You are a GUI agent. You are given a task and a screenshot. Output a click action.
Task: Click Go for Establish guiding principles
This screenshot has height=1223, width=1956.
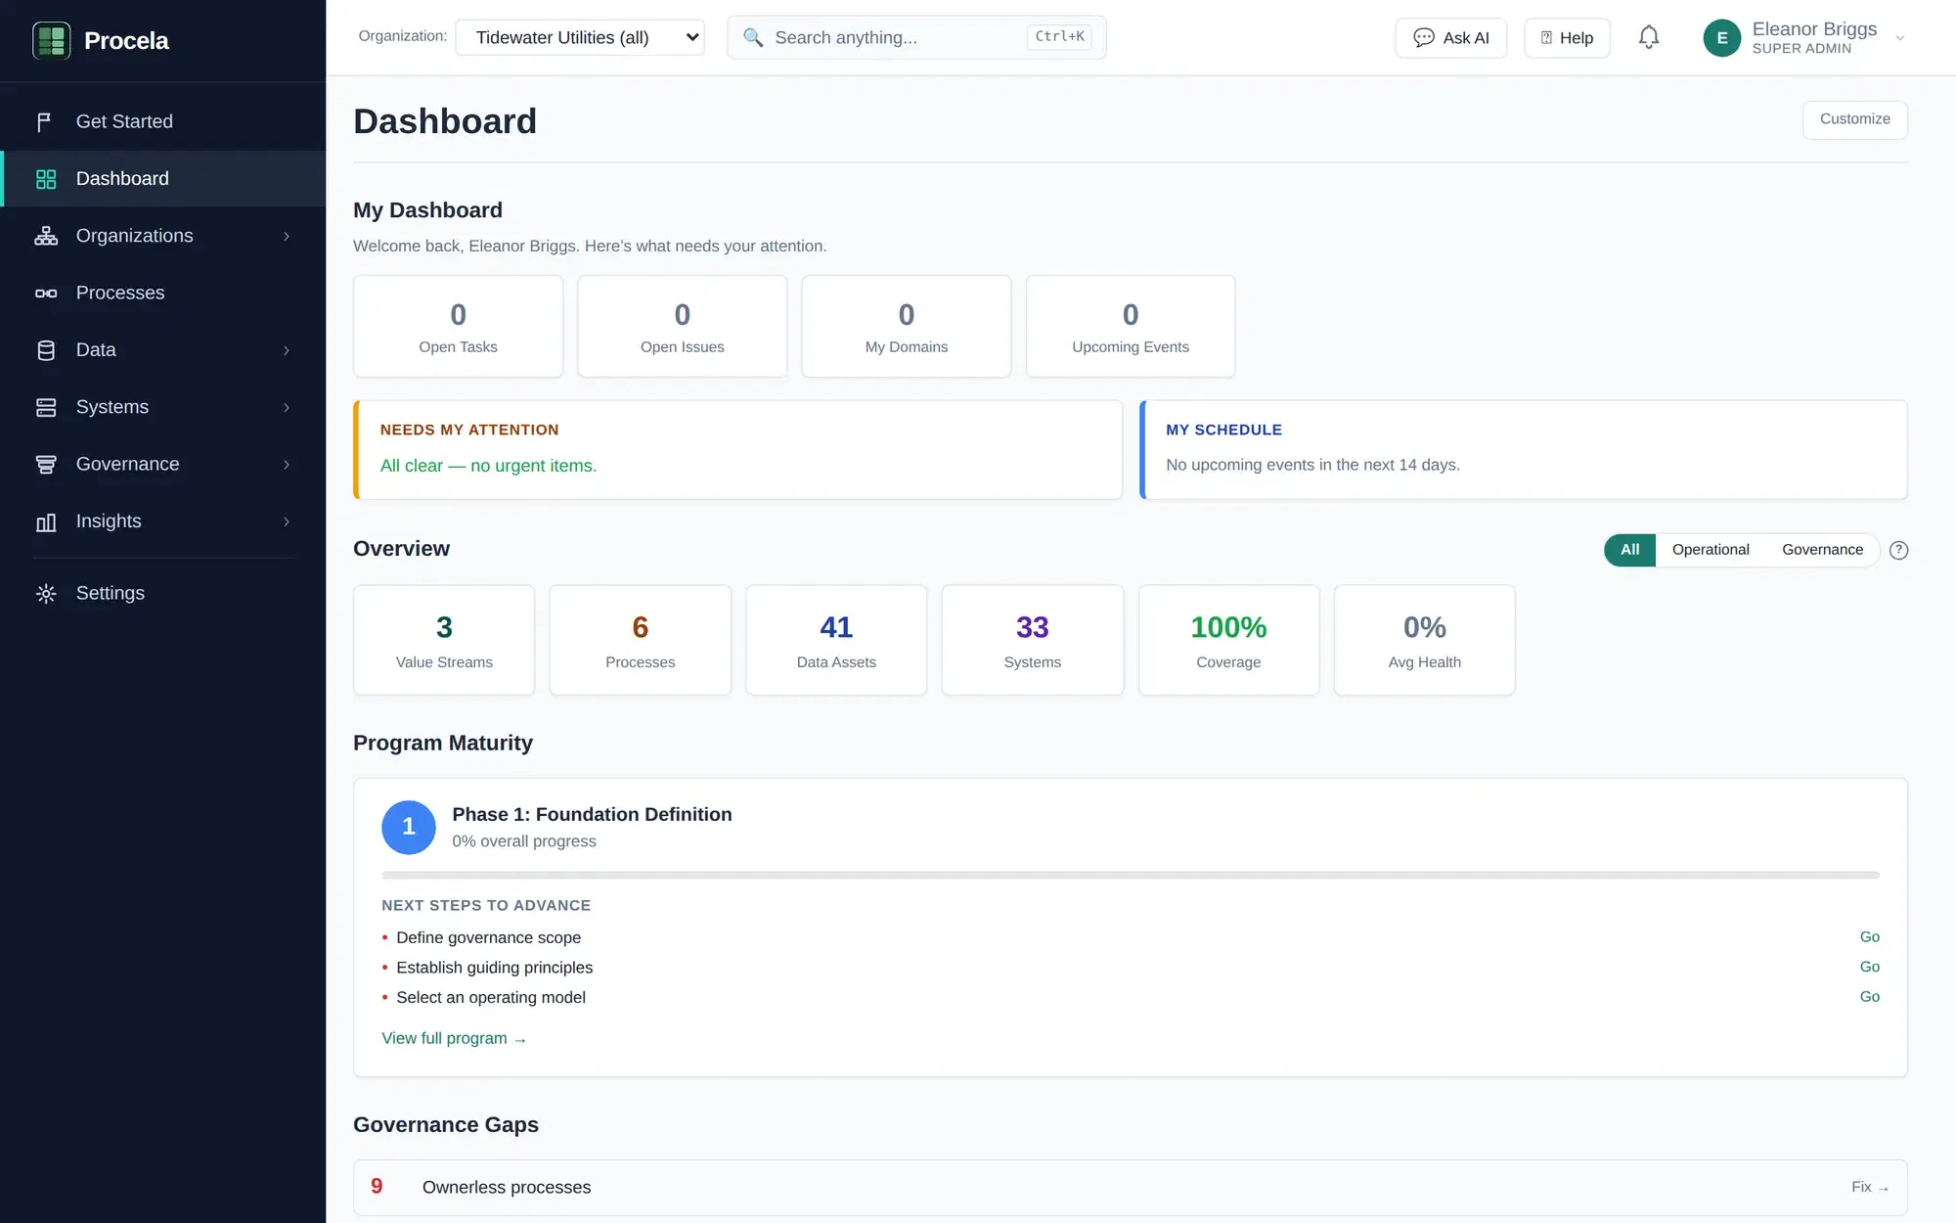tap(1869, 967)
